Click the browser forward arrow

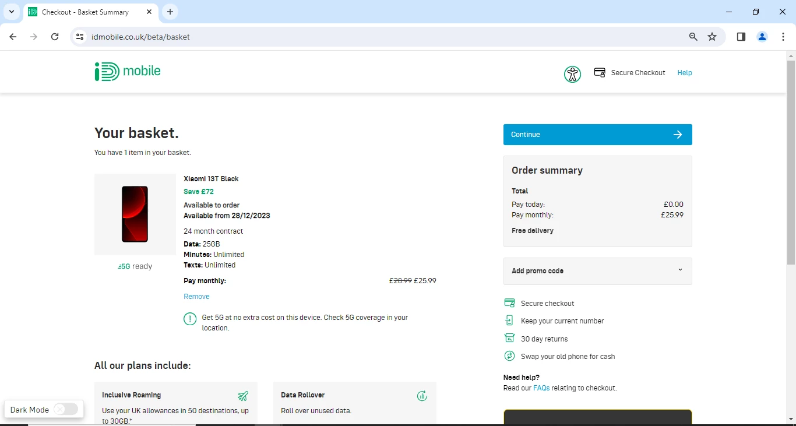coord(34,37)
